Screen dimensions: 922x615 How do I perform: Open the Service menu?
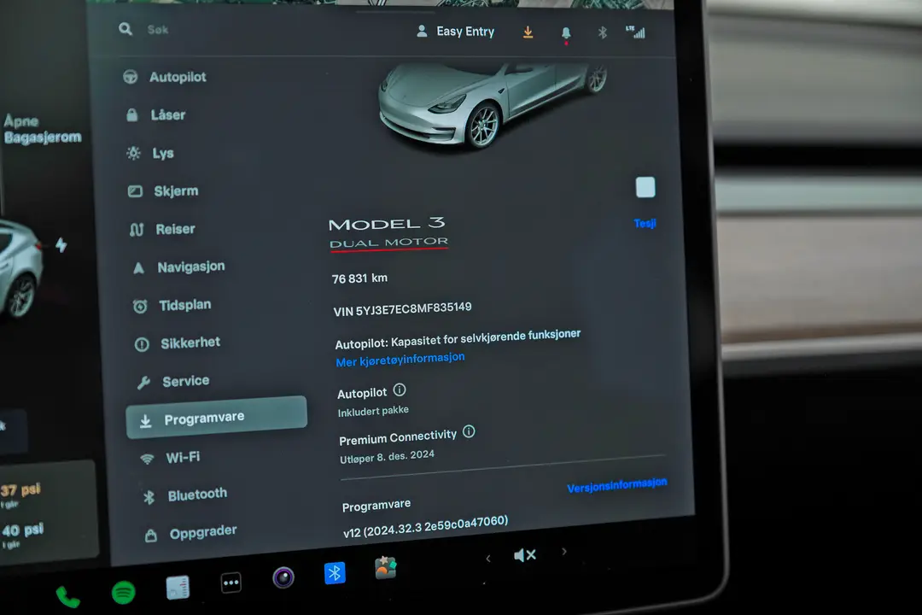172,381
